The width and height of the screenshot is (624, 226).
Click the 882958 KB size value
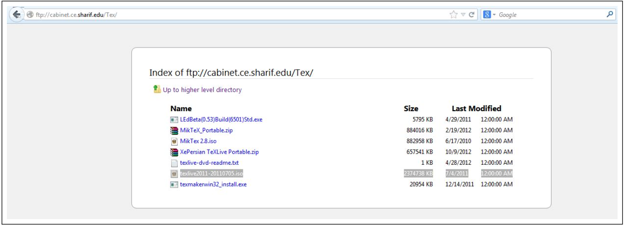point(420,141)
